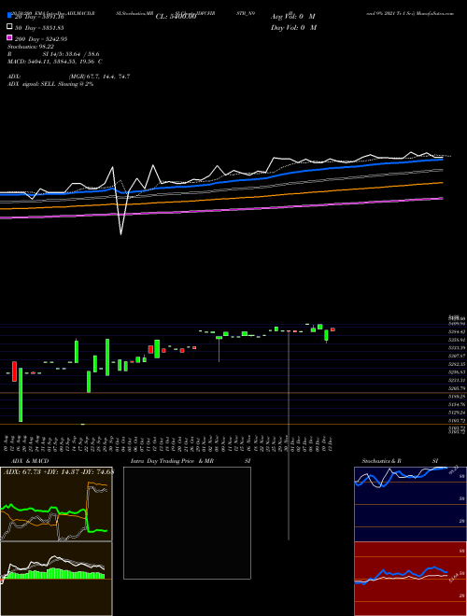Click the tall green candle bottoming at the orange line

[x=21, y=395]
